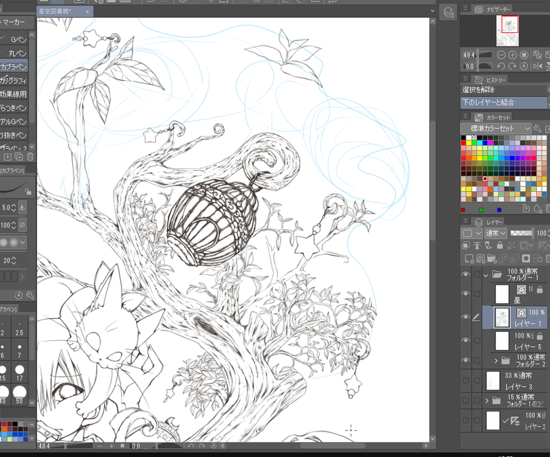Collapse the フォルダー 1 layer folder

486,275
